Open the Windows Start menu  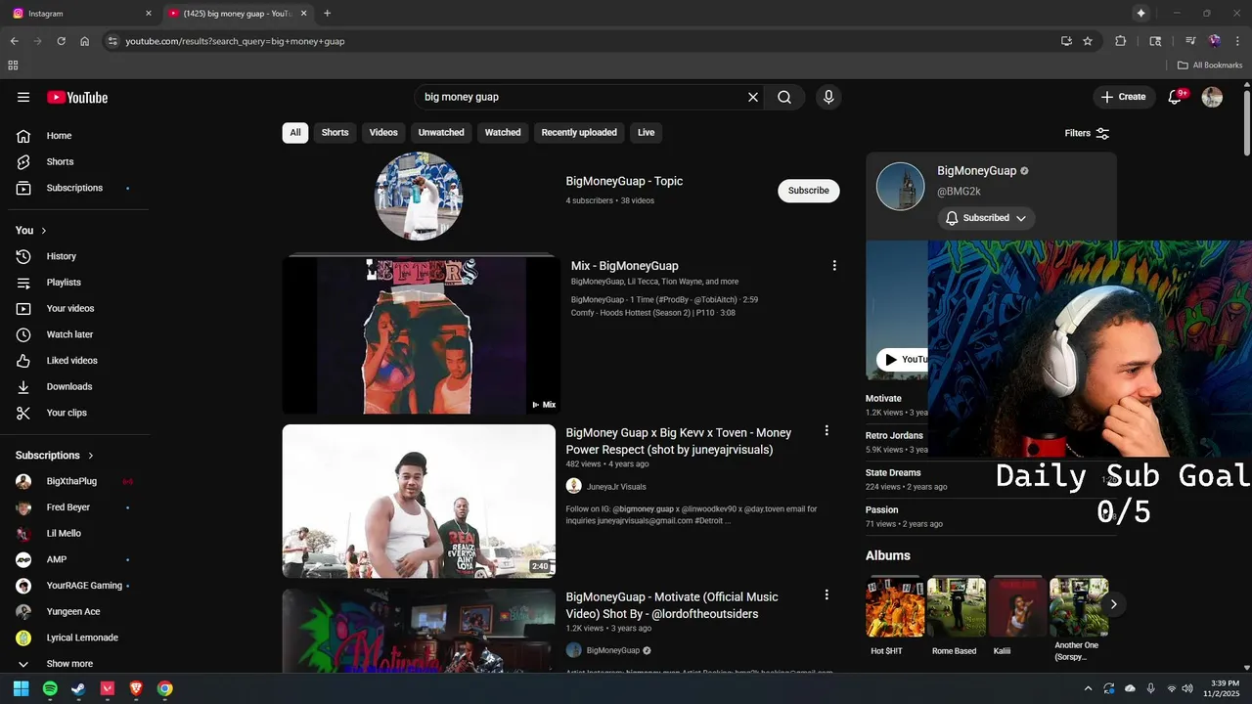(x=21, y=688)
